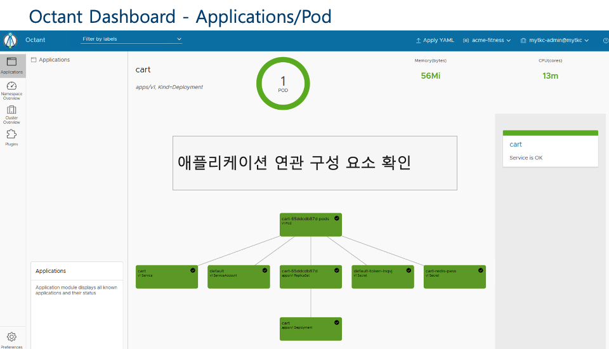Image resolution: width=609 pixels, height=349 pixels.
Task: Select the cart-65ddcdb87d pods graph node
Action: coord(311,225)
